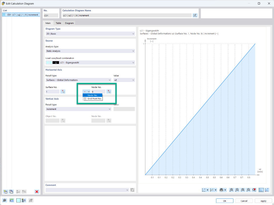Click the copy comment icon

pos(133,190)
